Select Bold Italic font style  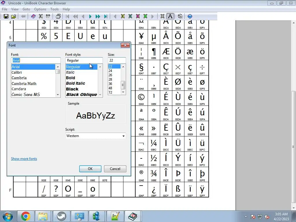click(82, 84)
